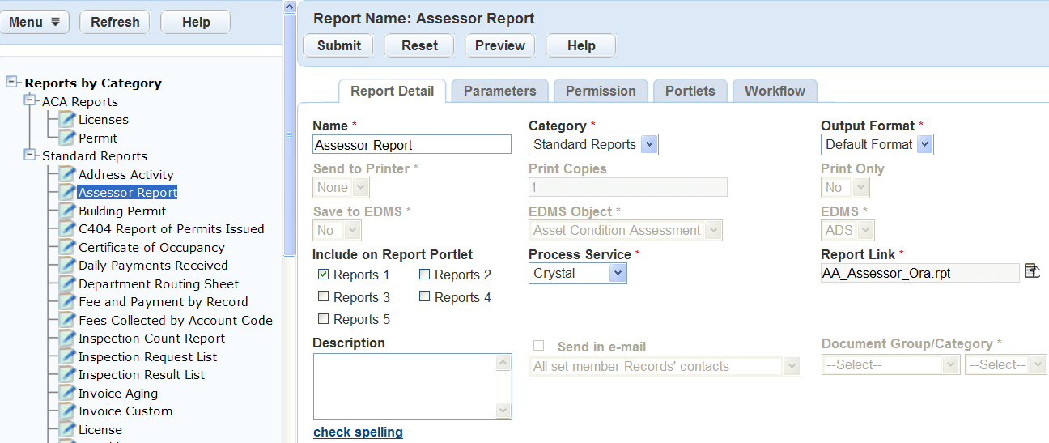Click the Permit report icon
The height and width of the screenshot is (443, 1049).
click(68, 138)
